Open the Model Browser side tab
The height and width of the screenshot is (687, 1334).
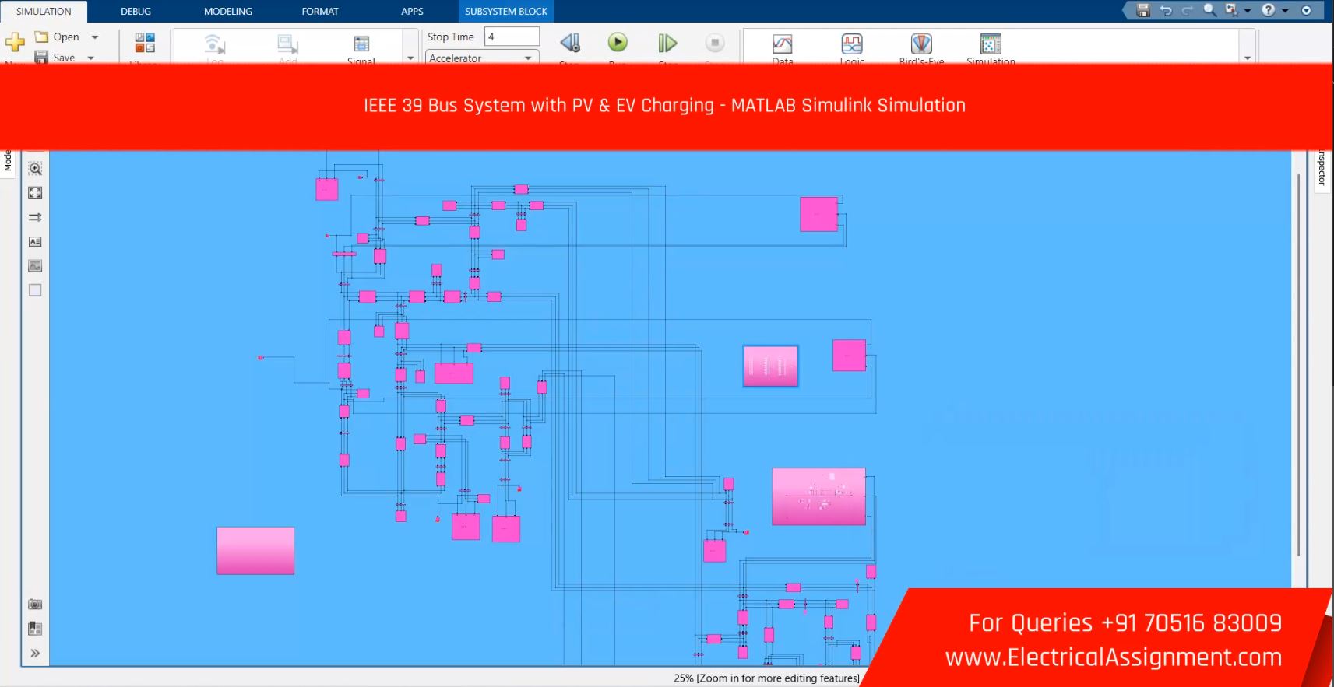[x=8, y=161]
